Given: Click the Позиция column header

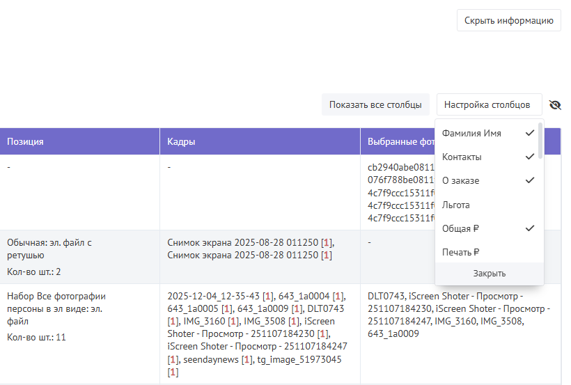Looking at the screenshot, I should tap(26, 141).
